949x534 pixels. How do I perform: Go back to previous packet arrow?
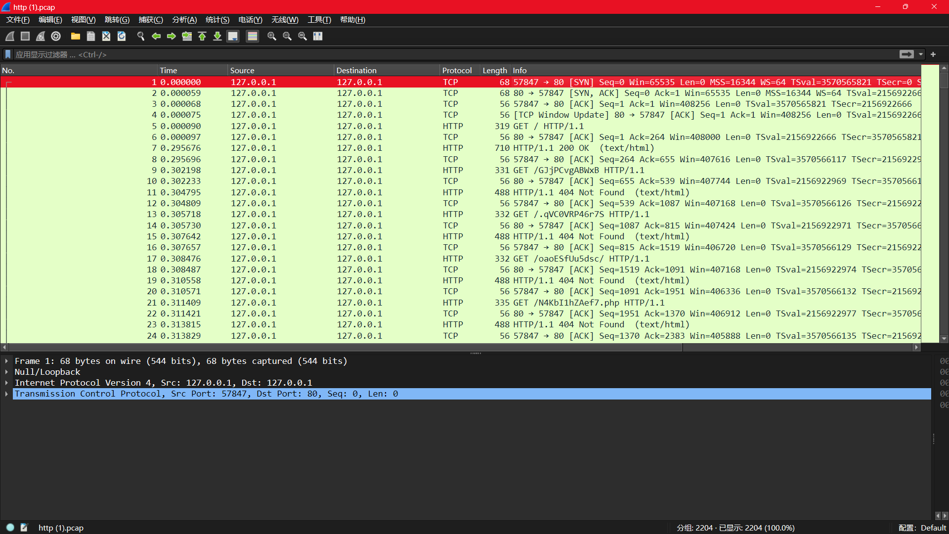tap(156, 36)
